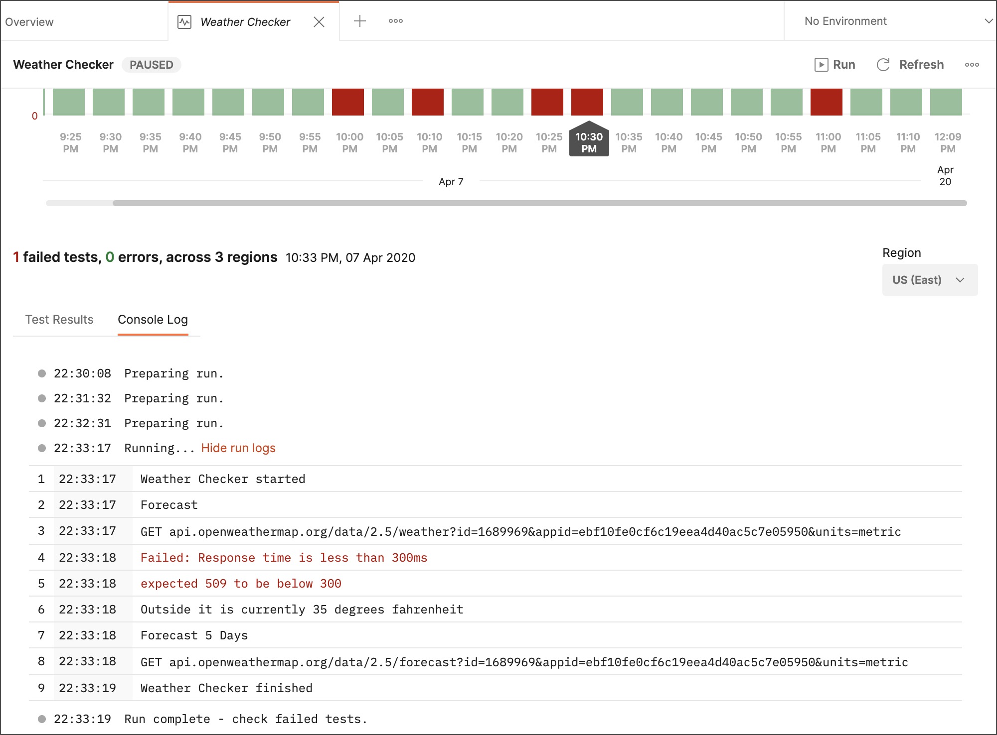Click the more tabs ellipsis icon
The image size is (997, 735).
coord(395,21)
